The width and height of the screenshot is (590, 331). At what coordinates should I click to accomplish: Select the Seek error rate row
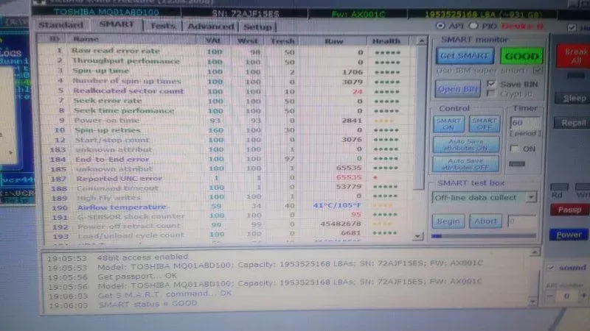(226, 101)
